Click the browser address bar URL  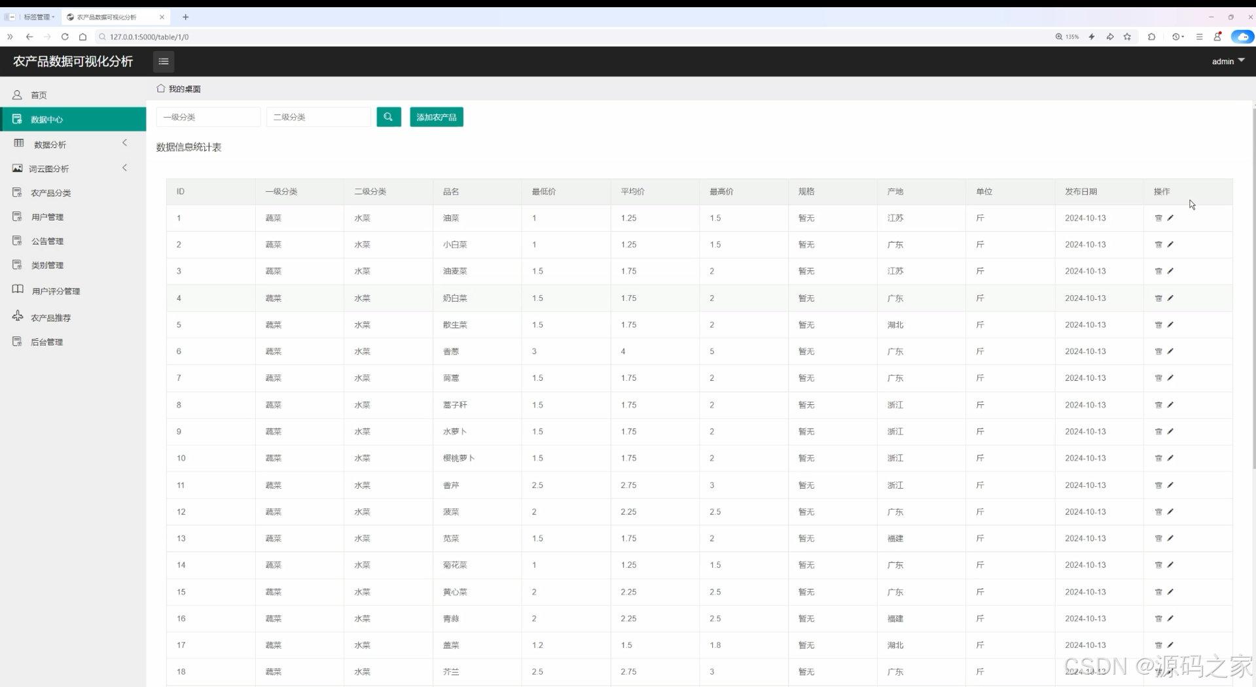pyautogui.click(x=149, y=37)
